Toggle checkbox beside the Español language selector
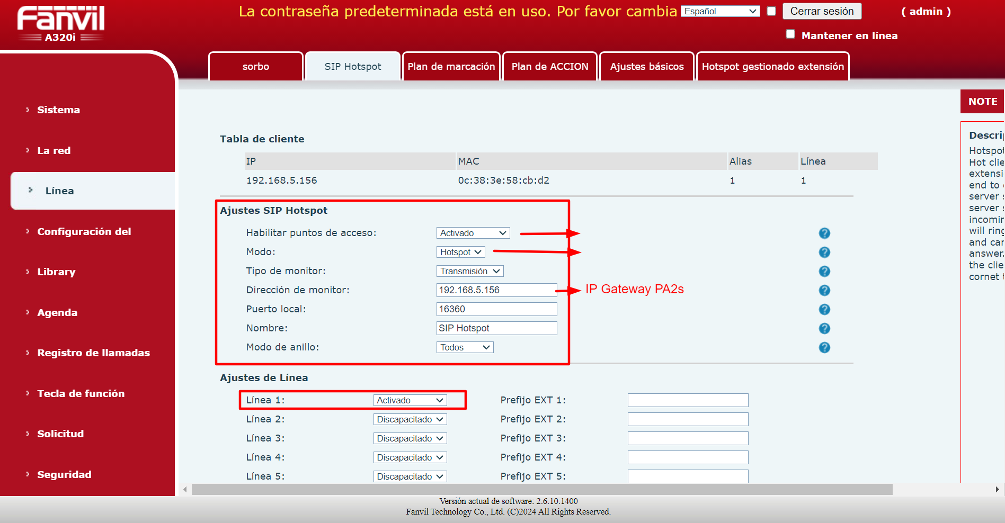1005x523 pixels. pyautogui.click(x=771, y=11)
